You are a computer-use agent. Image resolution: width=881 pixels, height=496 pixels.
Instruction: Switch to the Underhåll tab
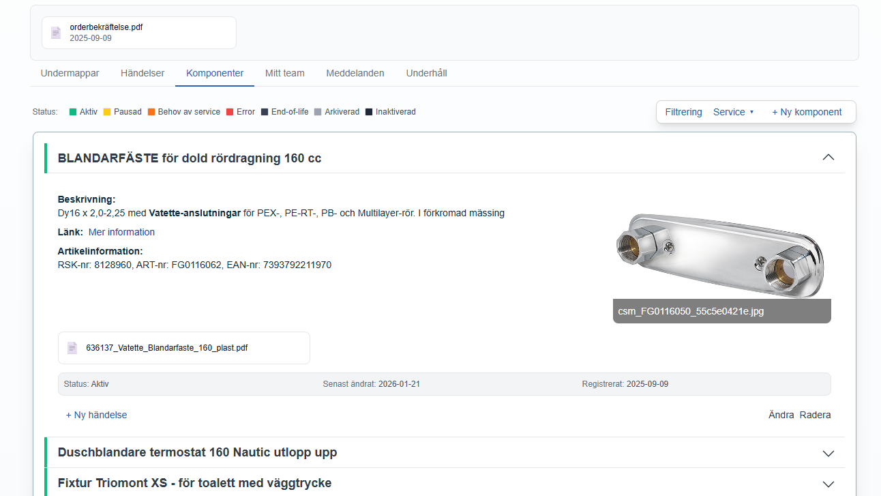[426, 73]
